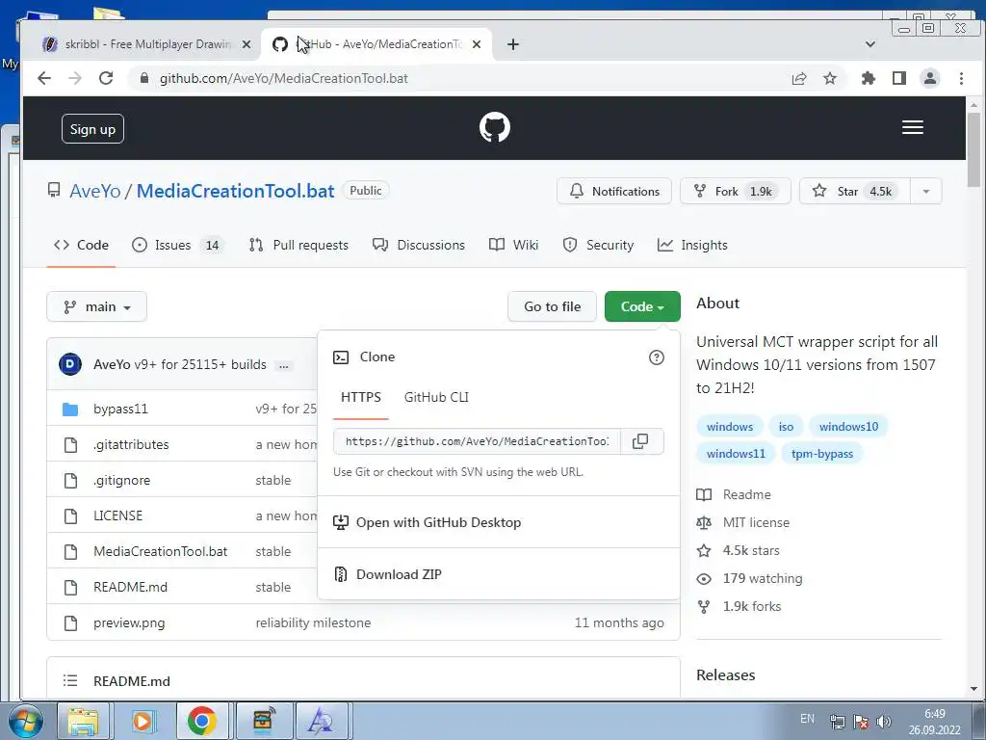This screenshot has height=740, width=986.
Task: Reload the GitHub page
Action: 106,78
